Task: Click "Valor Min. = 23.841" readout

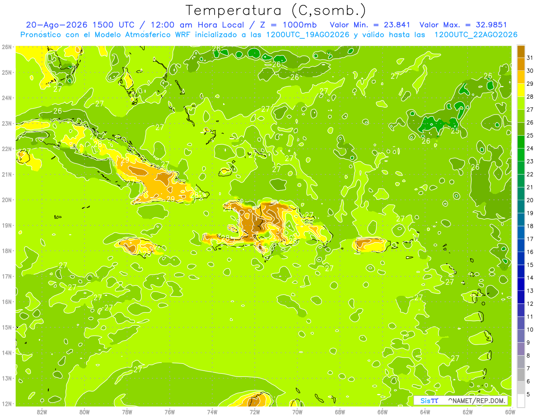Action: pyautogui.click(x=370, y=25)
